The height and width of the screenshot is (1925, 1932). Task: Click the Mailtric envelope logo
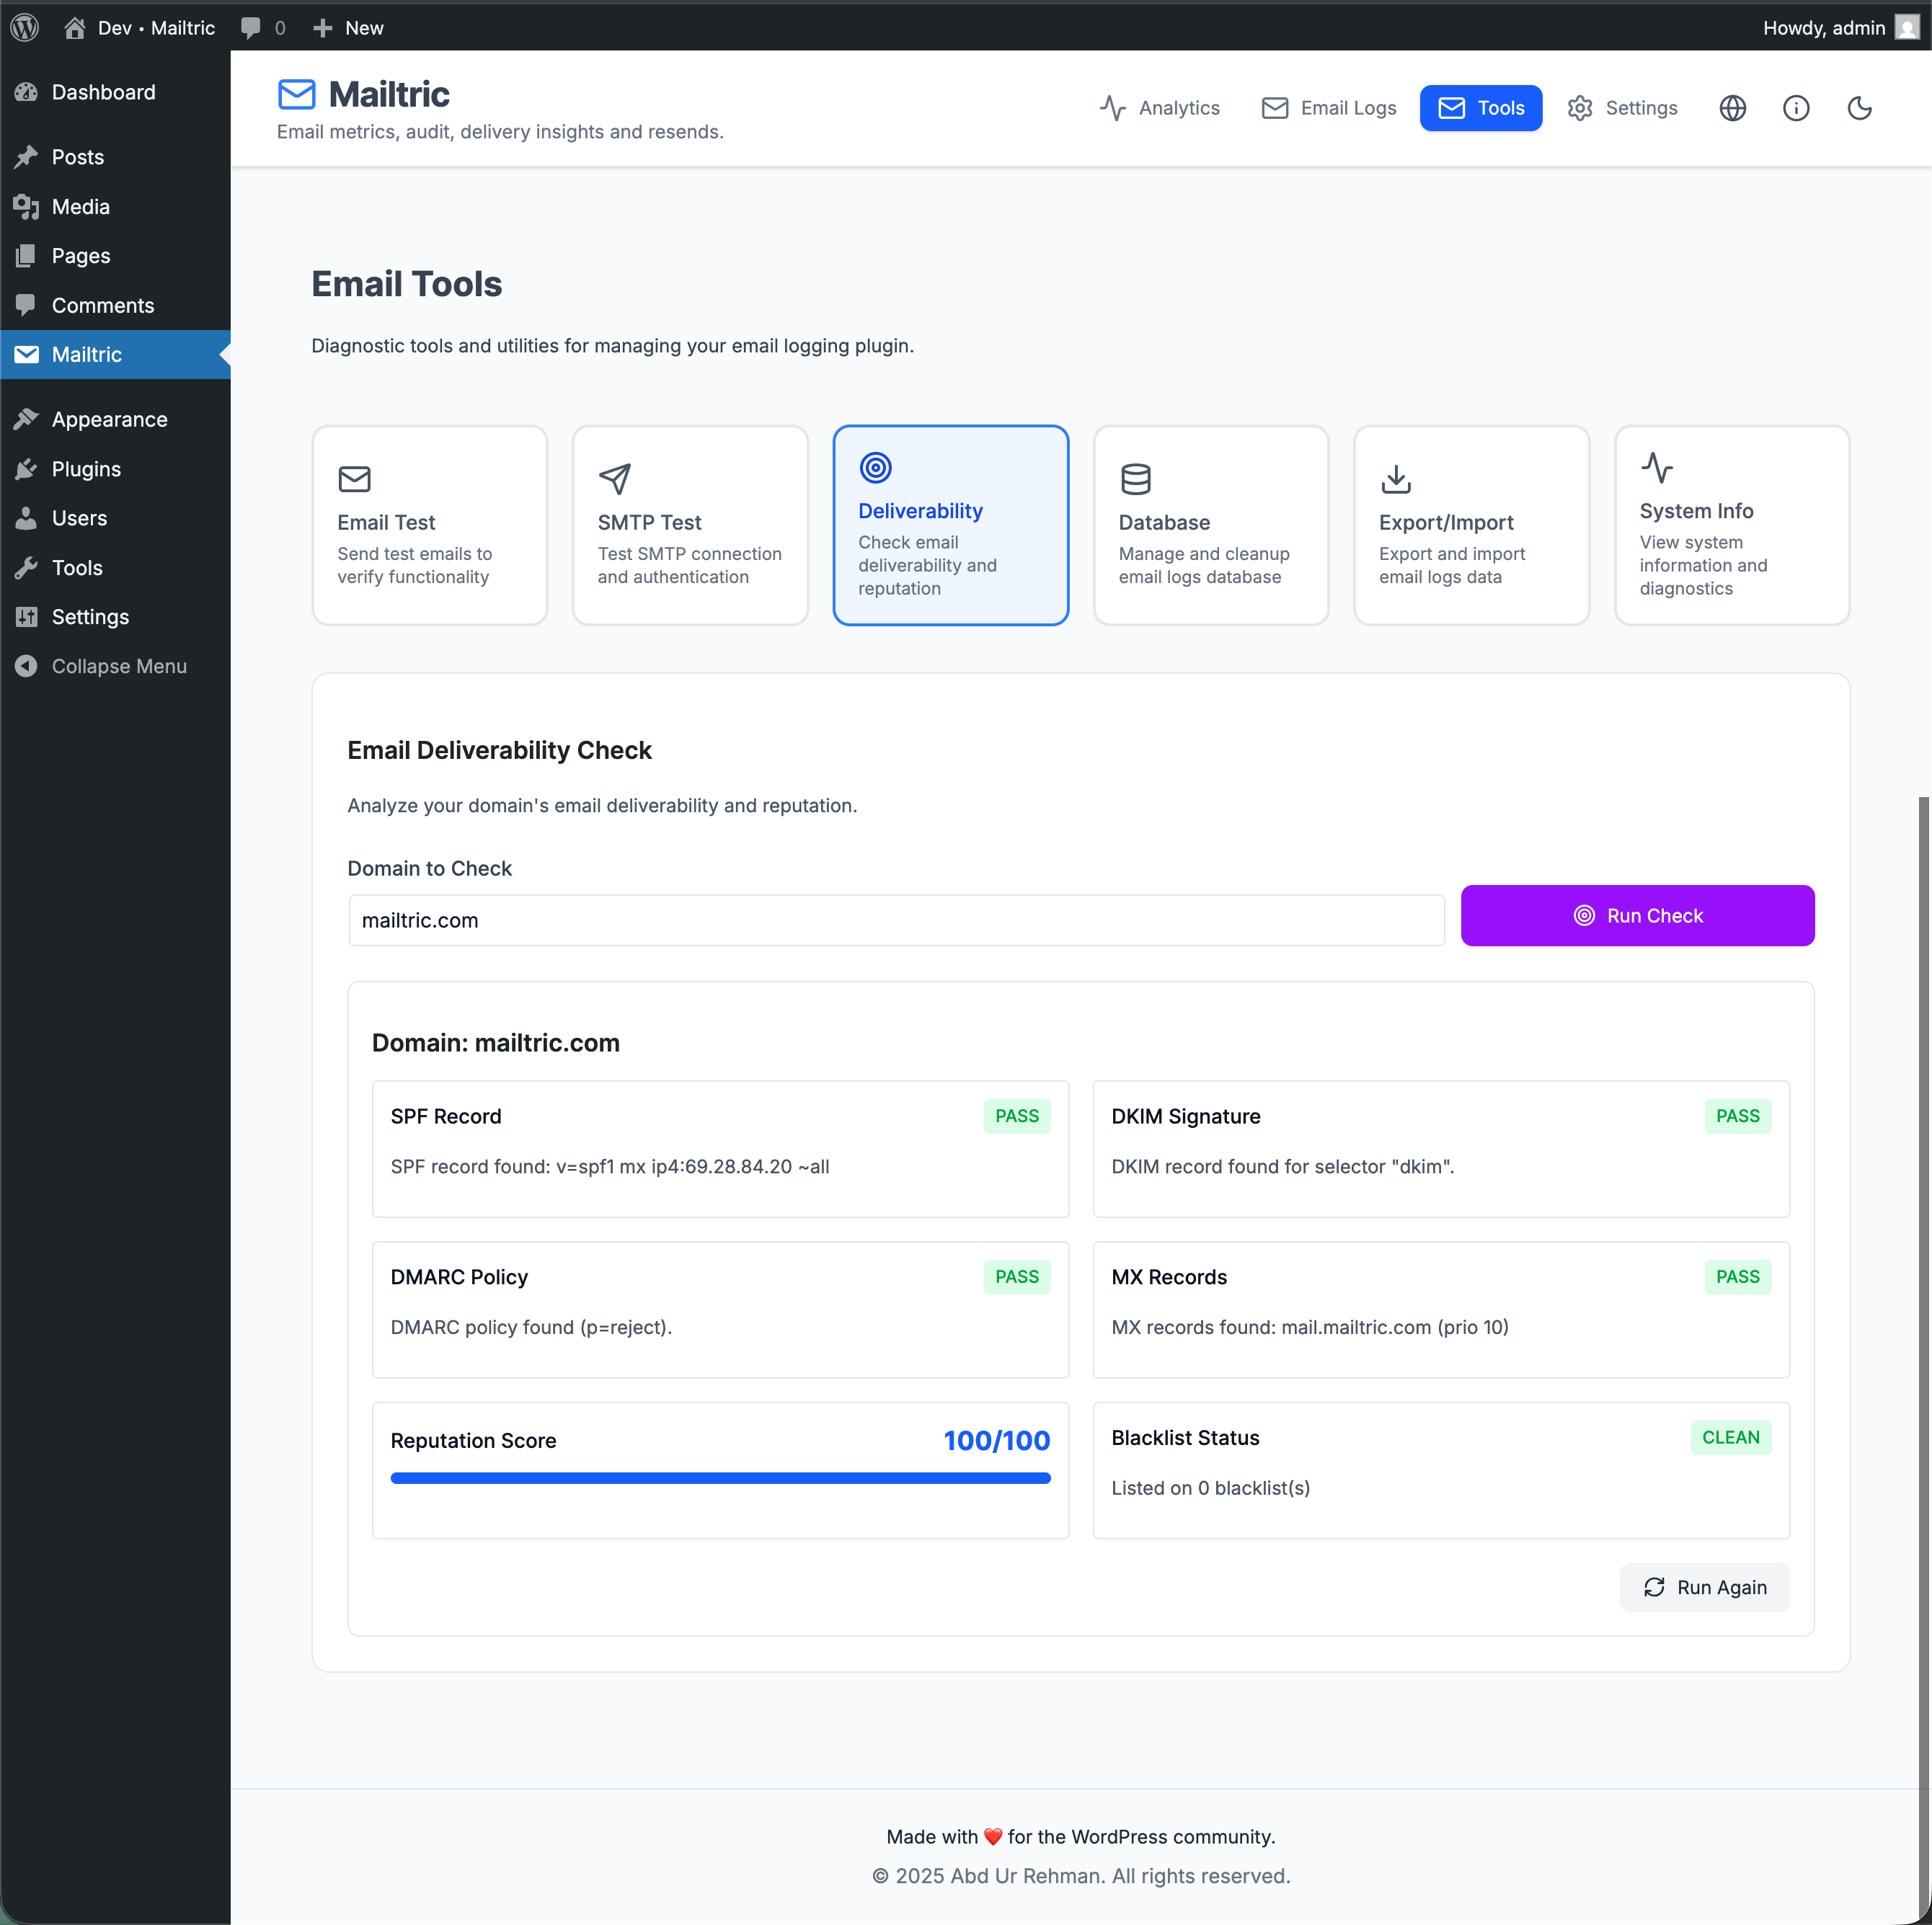pyautogui.click(x=296, y=94)
